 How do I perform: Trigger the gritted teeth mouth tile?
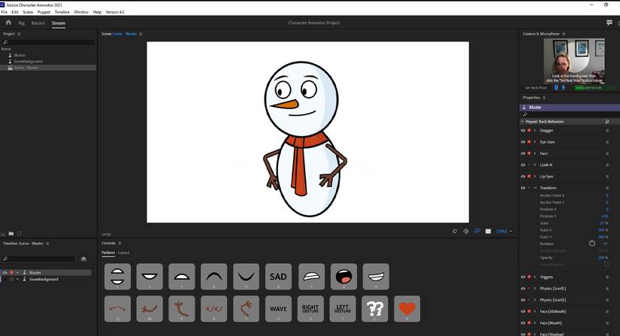tap(312, 277)
